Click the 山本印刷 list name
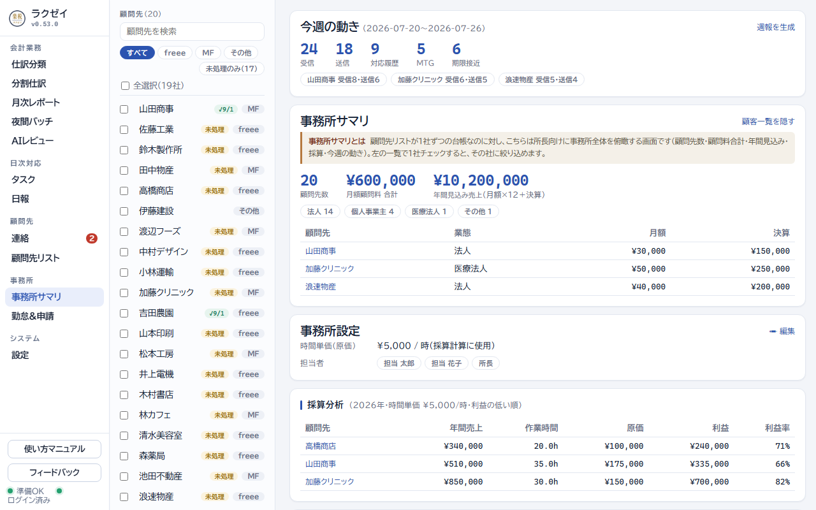 [x=156, y=333]
